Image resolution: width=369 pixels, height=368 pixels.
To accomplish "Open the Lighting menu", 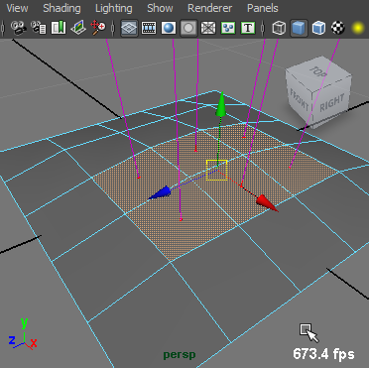I will click(x=114, y=8).
